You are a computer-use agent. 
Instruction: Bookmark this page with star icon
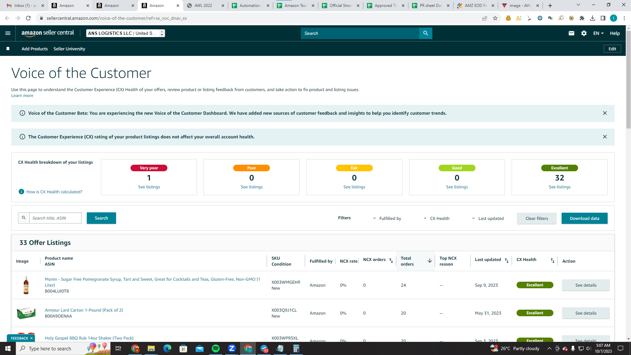495,18
